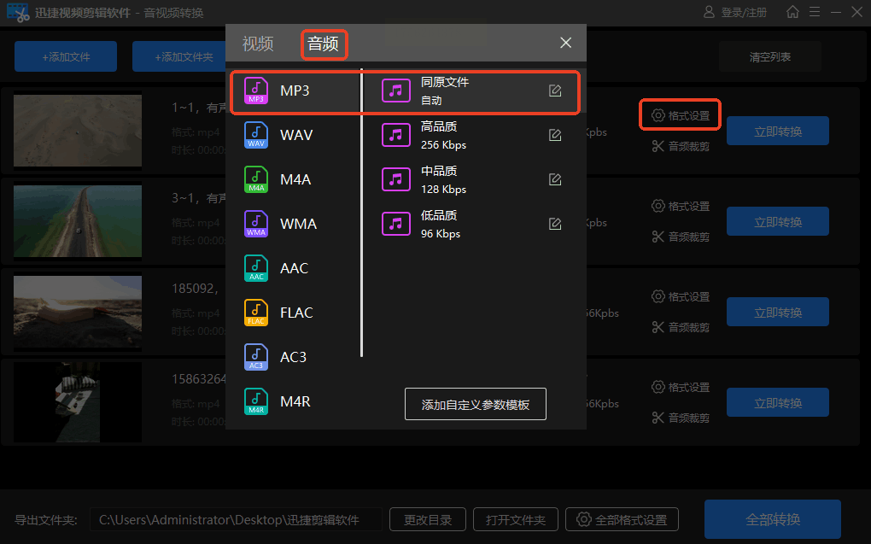
Task: Pick the AC3 format entry
Action: pos(295,357)
